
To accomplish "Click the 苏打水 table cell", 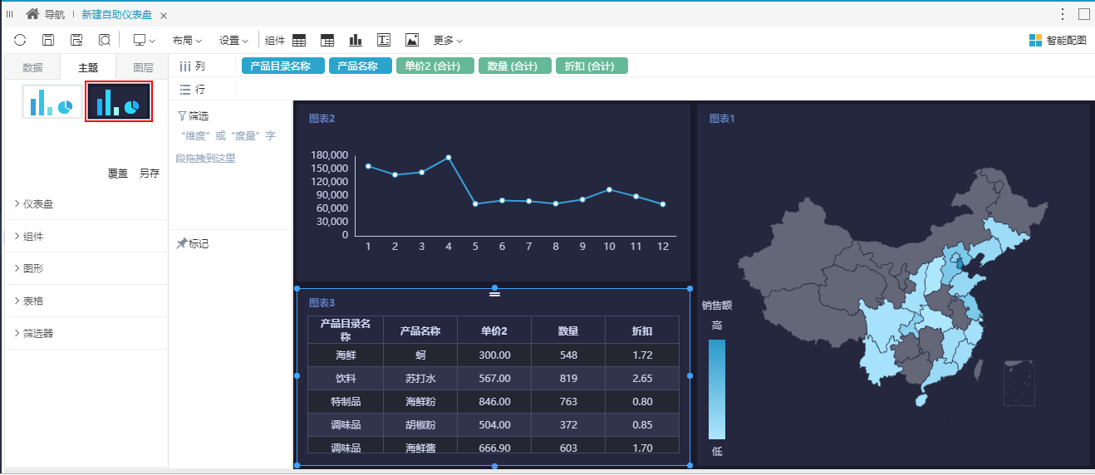I will (420, 379).
